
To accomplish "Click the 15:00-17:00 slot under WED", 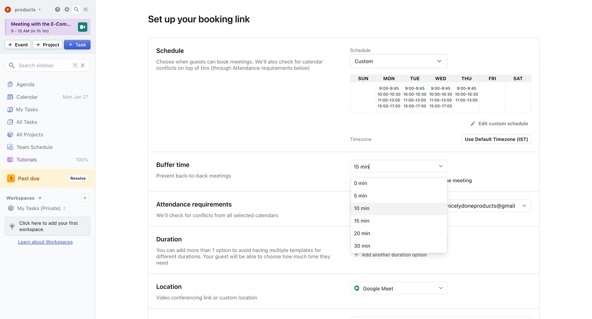I will [x=440, y=106].
